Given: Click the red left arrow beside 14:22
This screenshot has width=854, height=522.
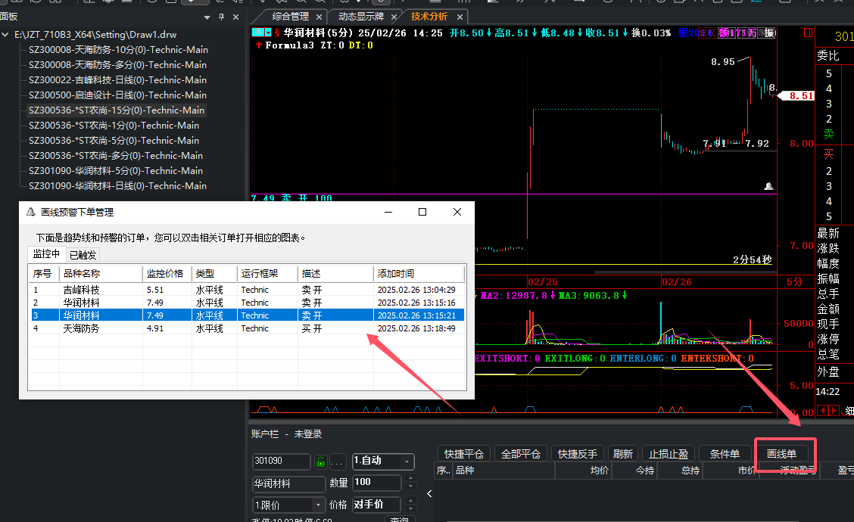Looking at the screenshot, I should (822, 411).
